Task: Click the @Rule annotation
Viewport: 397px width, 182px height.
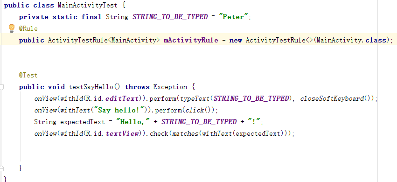Action: point(28,28)
